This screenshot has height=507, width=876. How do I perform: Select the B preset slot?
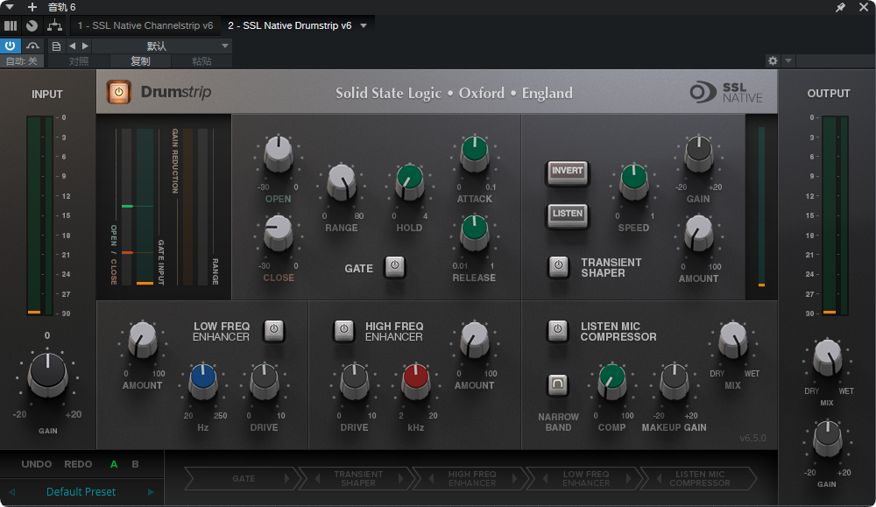pyautogui.click(x=135, y=464)
